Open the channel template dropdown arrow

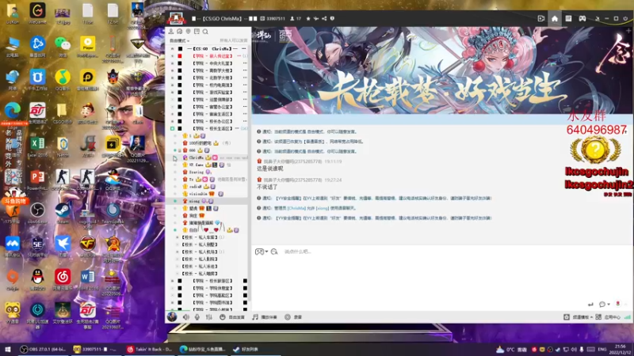(592, 318)
